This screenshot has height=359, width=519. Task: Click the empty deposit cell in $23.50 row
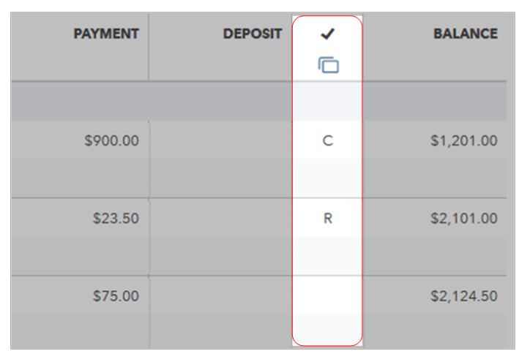(x=220, y=218)
